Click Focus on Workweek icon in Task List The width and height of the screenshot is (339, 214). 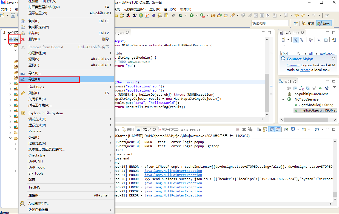click(311, 40)
